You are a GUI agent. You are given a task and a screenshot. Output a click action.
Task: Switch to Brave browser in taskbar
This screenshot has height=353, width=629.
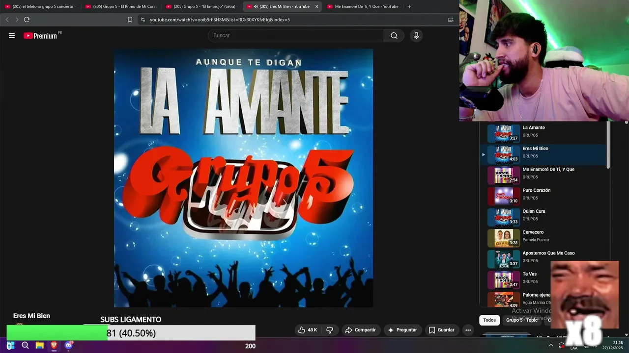54,346
